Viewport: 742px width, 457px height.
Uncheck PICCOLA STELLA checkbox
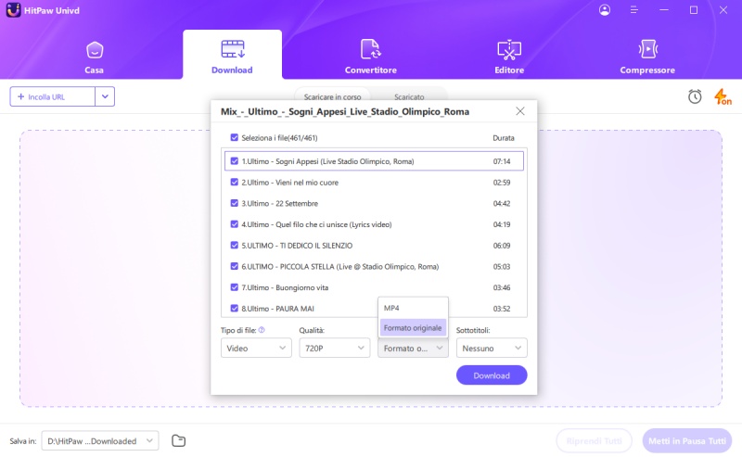tap(235, 266)
